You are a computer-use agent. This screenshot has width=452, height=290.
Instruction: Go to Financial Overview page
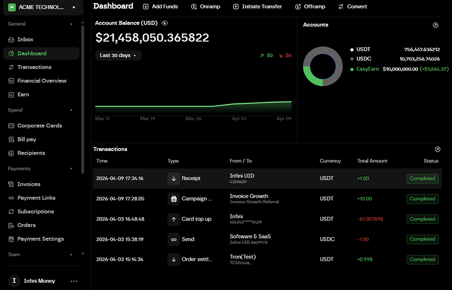tap(42, 81)
